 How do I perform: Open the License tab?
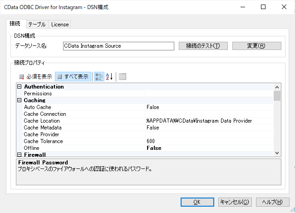tap(59, 25)
